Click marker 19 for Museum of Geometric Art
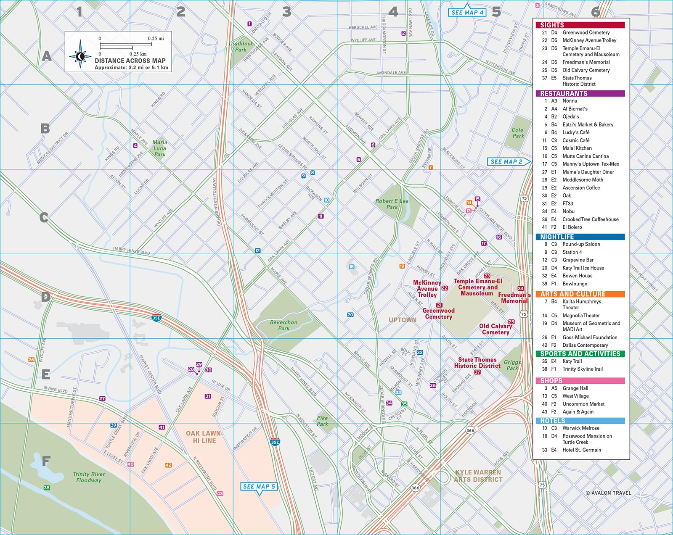673x535 pixels. pos(402,266)
